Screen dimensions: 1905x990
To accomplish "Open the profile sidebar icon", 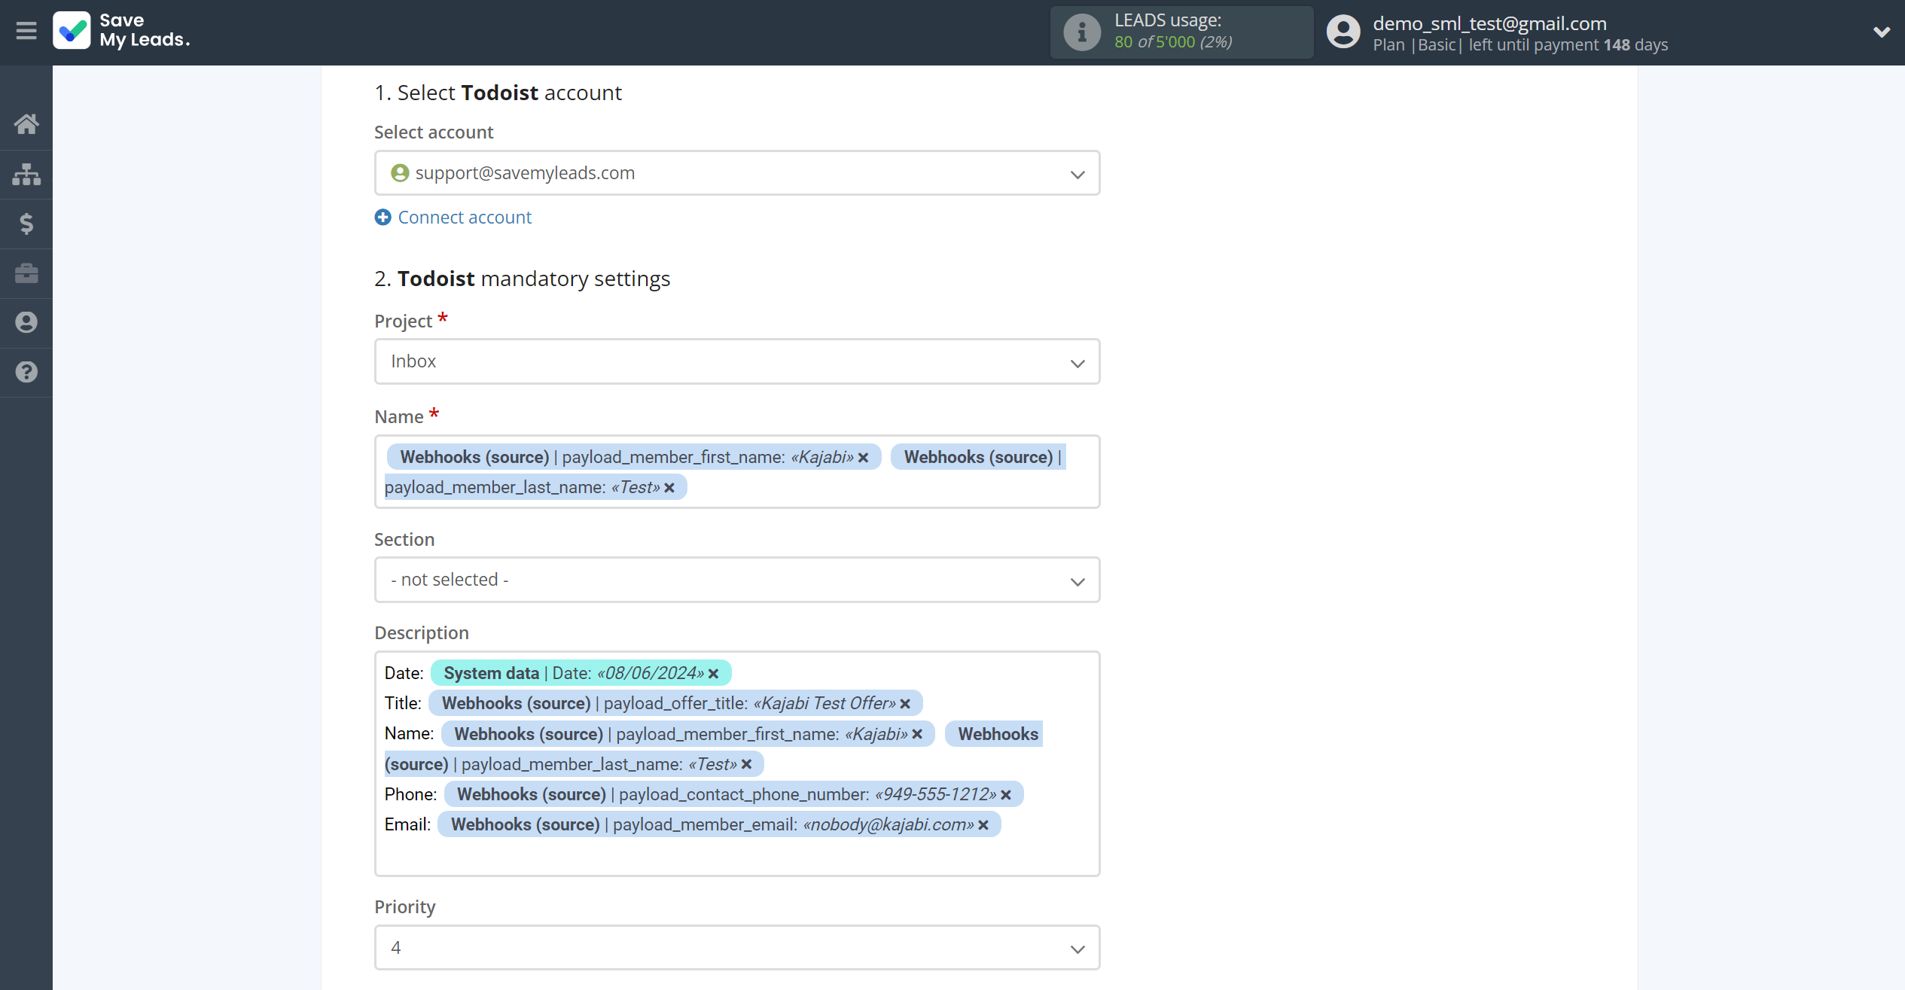I will point(26,322).
